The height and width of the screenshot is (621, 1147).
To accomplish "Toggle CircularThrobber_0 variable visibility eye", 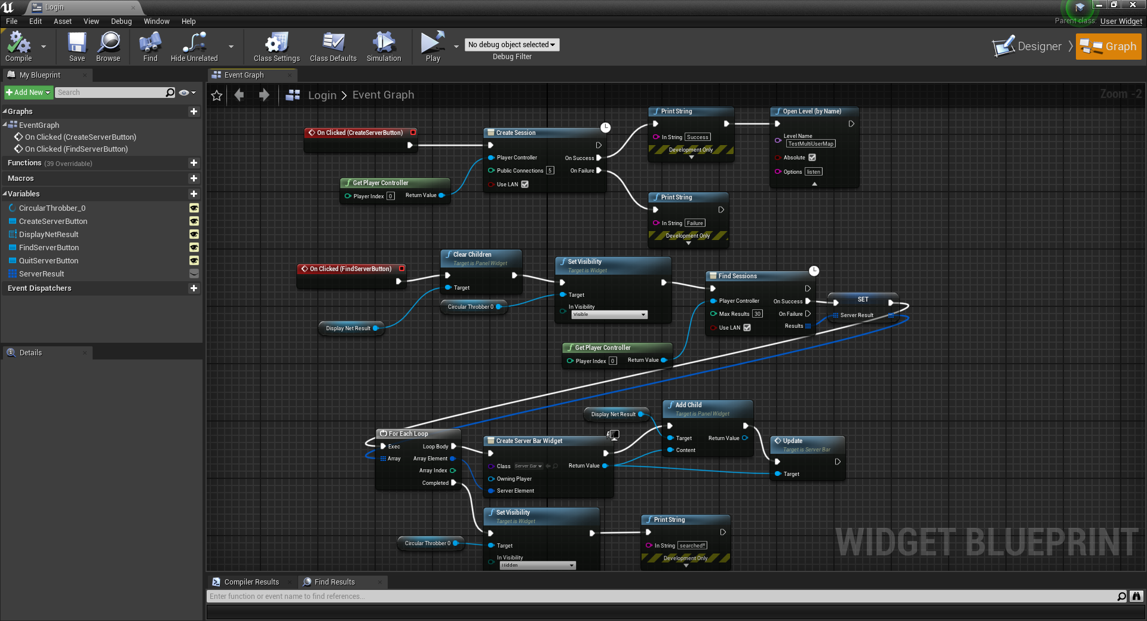I will (x=194, y=208).
